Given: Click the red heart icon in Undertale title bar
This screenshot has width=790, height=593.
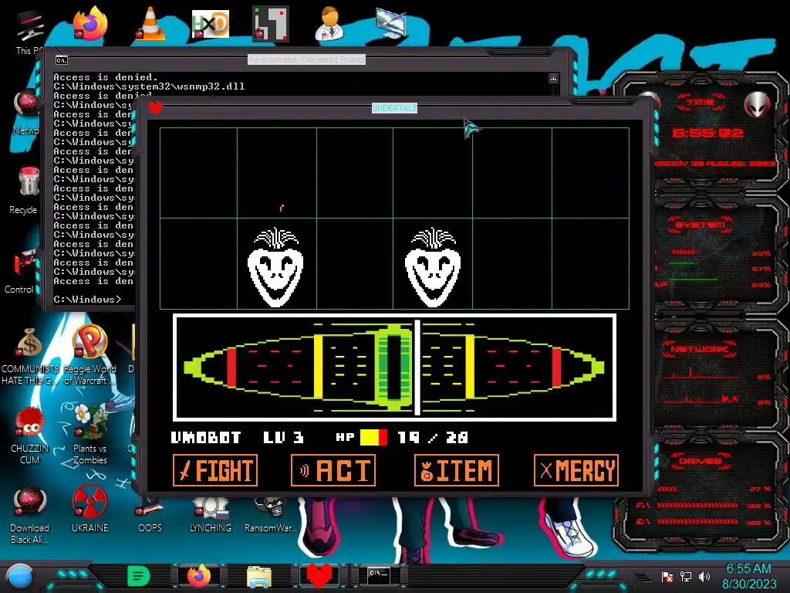Looking at the screenshot, I should [x=156, y=107].
